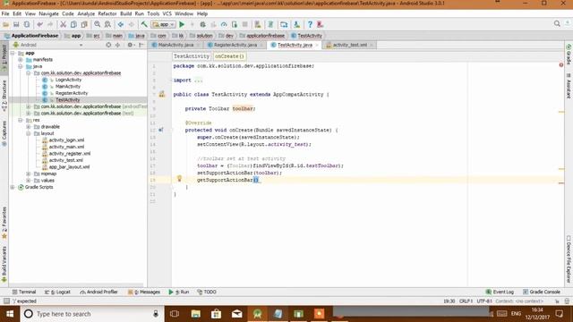Click the project panel settings gear icon
573x322 pixels.
130,45
